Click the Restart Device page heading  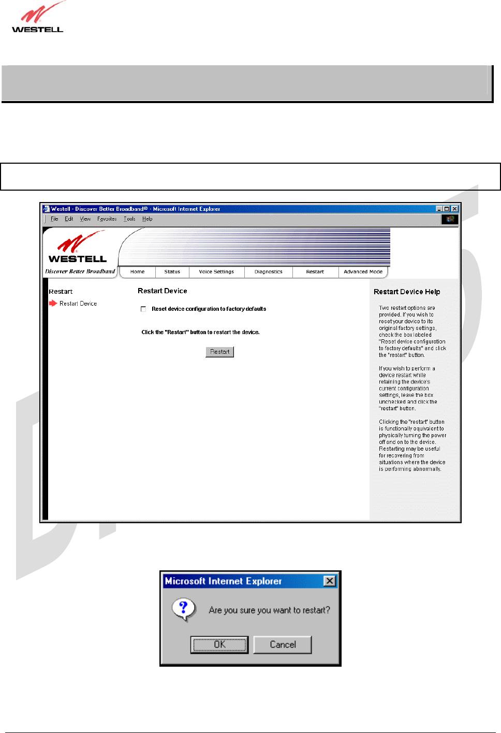coord(163,291)
